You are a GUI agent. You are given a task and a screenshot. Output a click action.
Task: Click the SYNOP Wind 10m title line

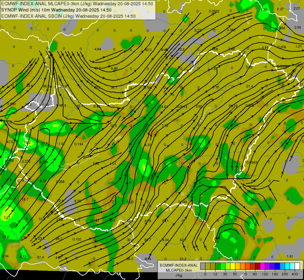(56, 10)
